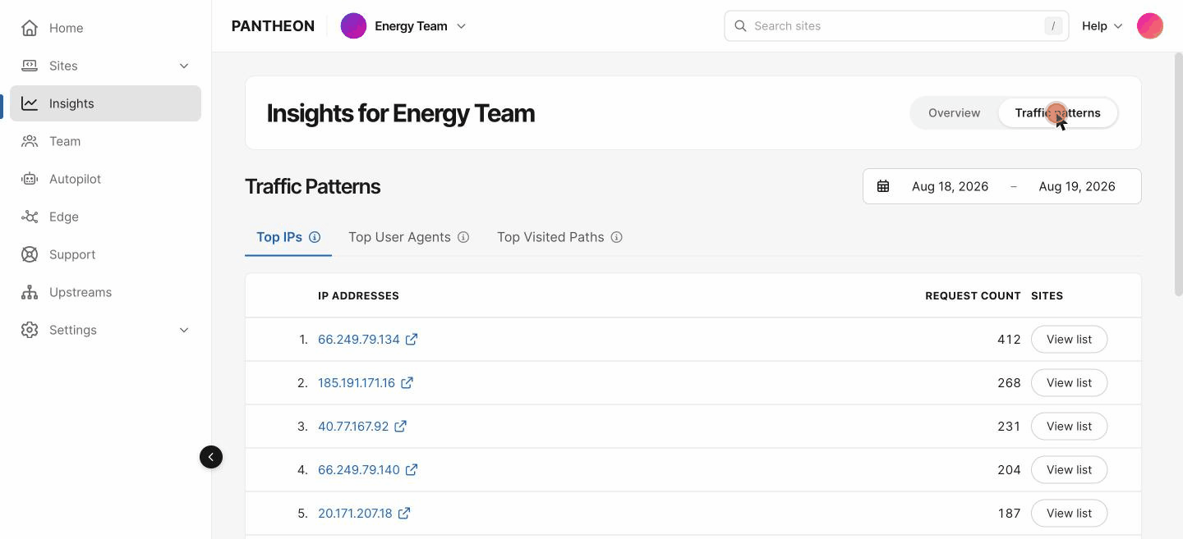Open external link icon for 66.249.79.134
The image size is (1183, 539).
click(x=412, y=339)
